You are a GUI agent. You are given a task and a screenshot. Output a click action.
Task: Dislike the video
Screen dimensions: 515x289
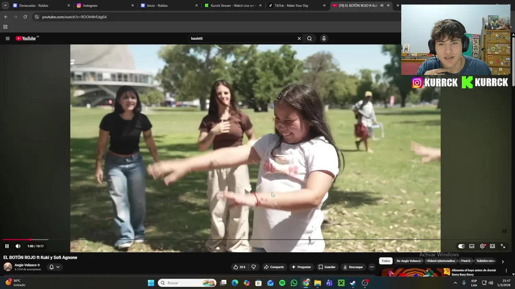tap(253, 267)
